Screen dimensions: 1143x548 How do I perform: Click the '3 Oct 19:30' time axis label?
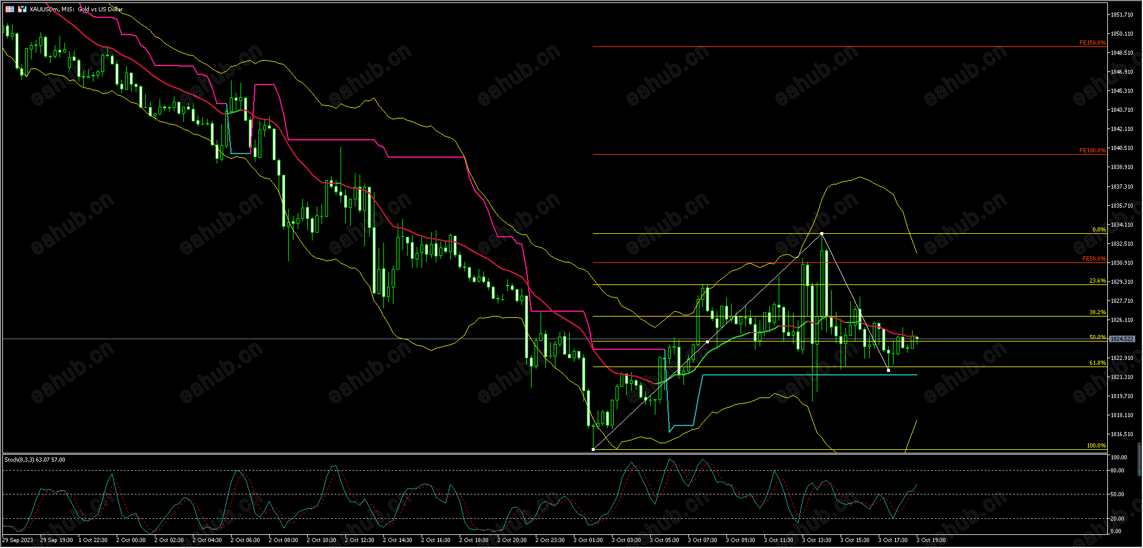tap(931, 540)
